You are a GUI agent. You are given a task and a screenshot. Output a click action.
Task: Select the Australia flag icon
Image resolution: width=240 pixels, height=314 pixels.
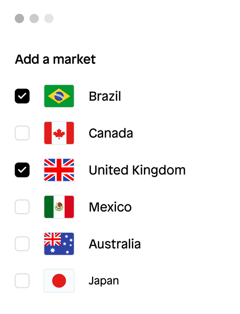click(59, 244)
